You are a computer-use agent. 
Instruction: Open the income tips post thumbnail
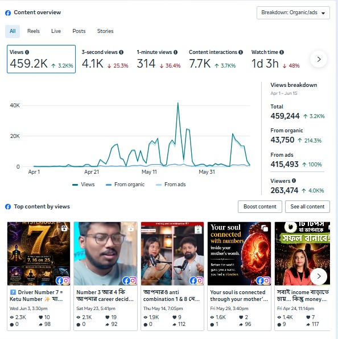click(x=302, y=254)
